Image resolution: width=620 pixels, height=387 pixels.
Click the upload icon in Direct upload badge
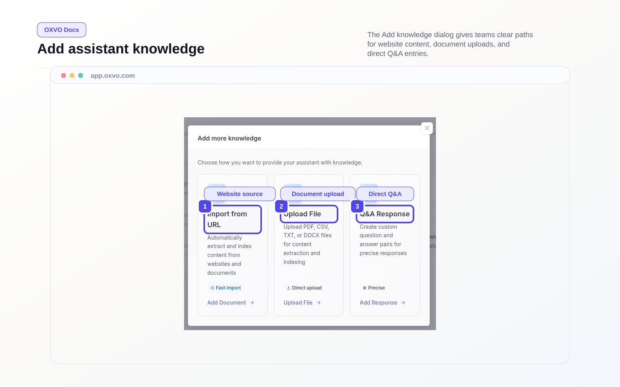[289, 288]
